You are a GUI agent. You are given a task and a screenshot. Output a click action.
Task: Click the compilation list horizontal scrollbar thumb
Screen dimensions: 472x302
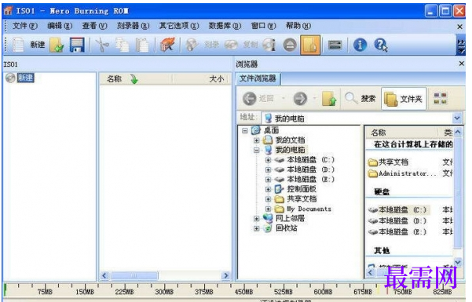click(x=134, y=275)
